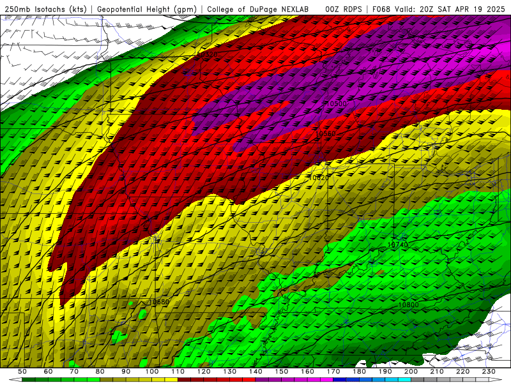The image size is (511, 383).
Task: Click the 160 knot legend label
Action: point(307,372)
